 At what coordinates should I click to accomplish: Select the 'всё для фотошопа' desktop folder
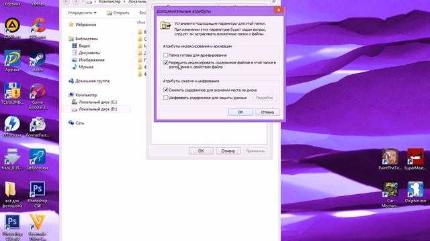click(12, 195)
